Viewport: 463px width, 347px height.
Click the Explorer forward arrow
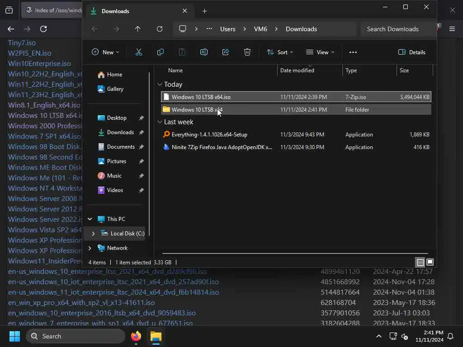click(x=116, y=29)
